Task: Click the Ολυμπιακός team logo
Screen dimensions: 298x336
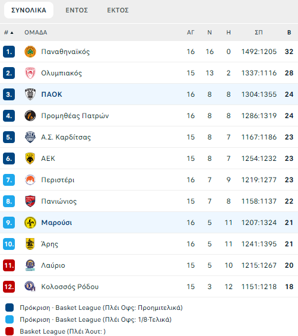Action: pos(30,73)
